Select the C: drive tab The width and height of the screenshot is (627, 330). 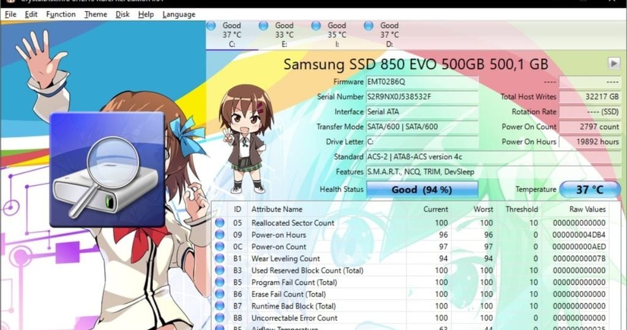(232, 35)
